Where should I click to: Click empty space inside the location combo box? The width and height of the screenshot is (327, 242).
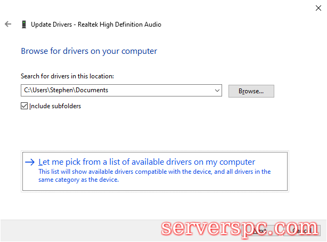coord(160,91)
